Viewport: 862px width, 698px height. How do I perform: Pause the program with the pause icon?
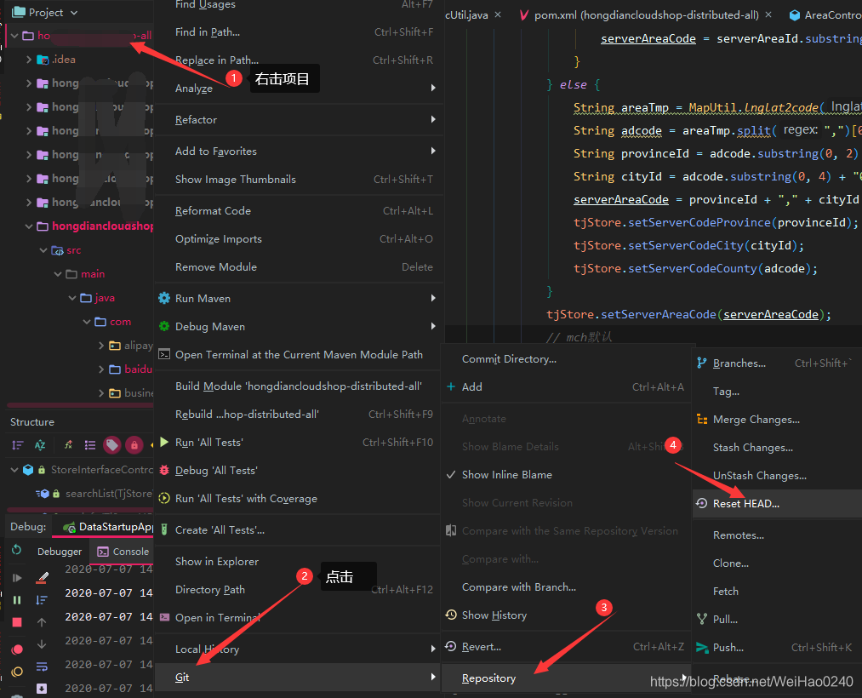click(17, 600)
